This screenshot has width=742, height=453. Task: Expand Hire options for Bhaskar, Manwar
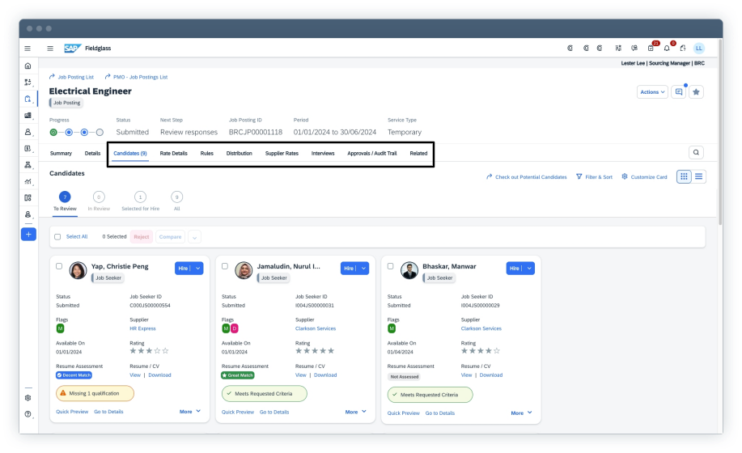(x=529, y=268)
